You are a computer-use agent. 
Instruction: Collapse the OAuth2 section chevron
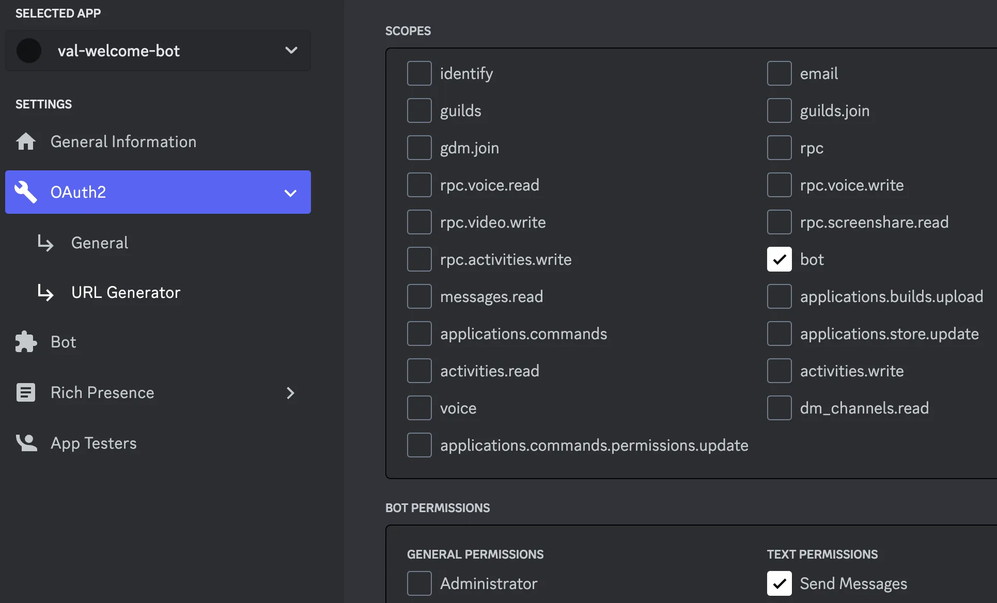pyautogui.click(x=290, y=192)
